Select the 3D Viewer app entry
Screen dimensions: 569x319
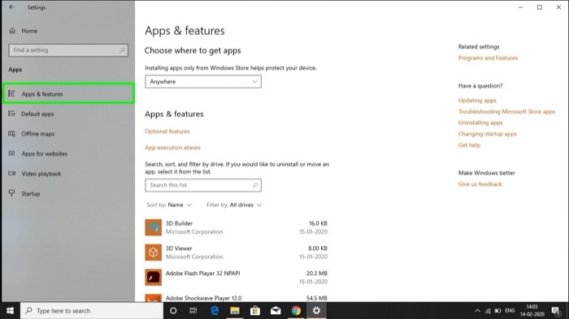237,252
